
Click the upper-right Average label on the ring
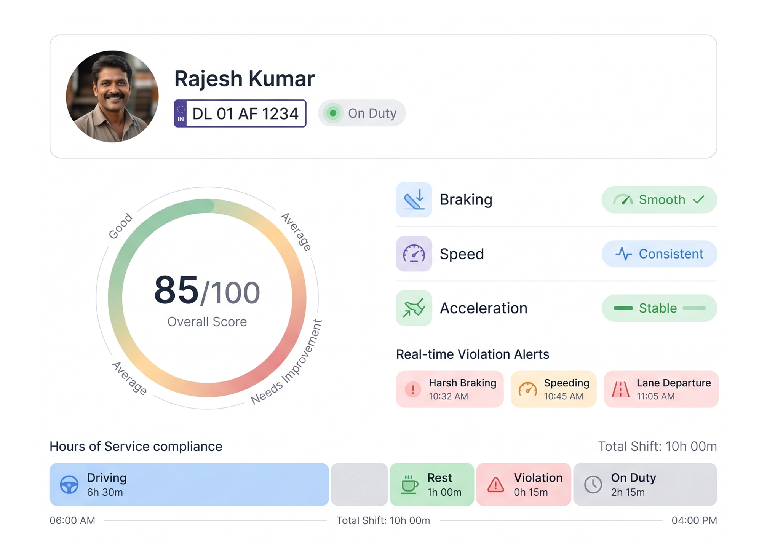tap(296, 231)
